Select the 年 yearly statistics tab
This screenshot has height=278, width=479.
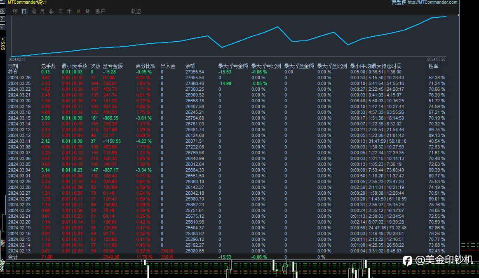[60, 11]
